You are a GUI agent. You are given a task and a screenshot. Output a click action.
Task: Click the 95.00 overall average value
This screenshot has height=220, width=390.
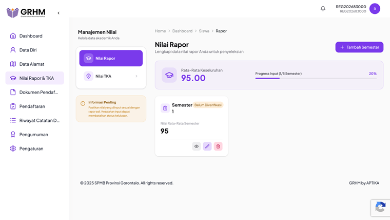(193, 78)
